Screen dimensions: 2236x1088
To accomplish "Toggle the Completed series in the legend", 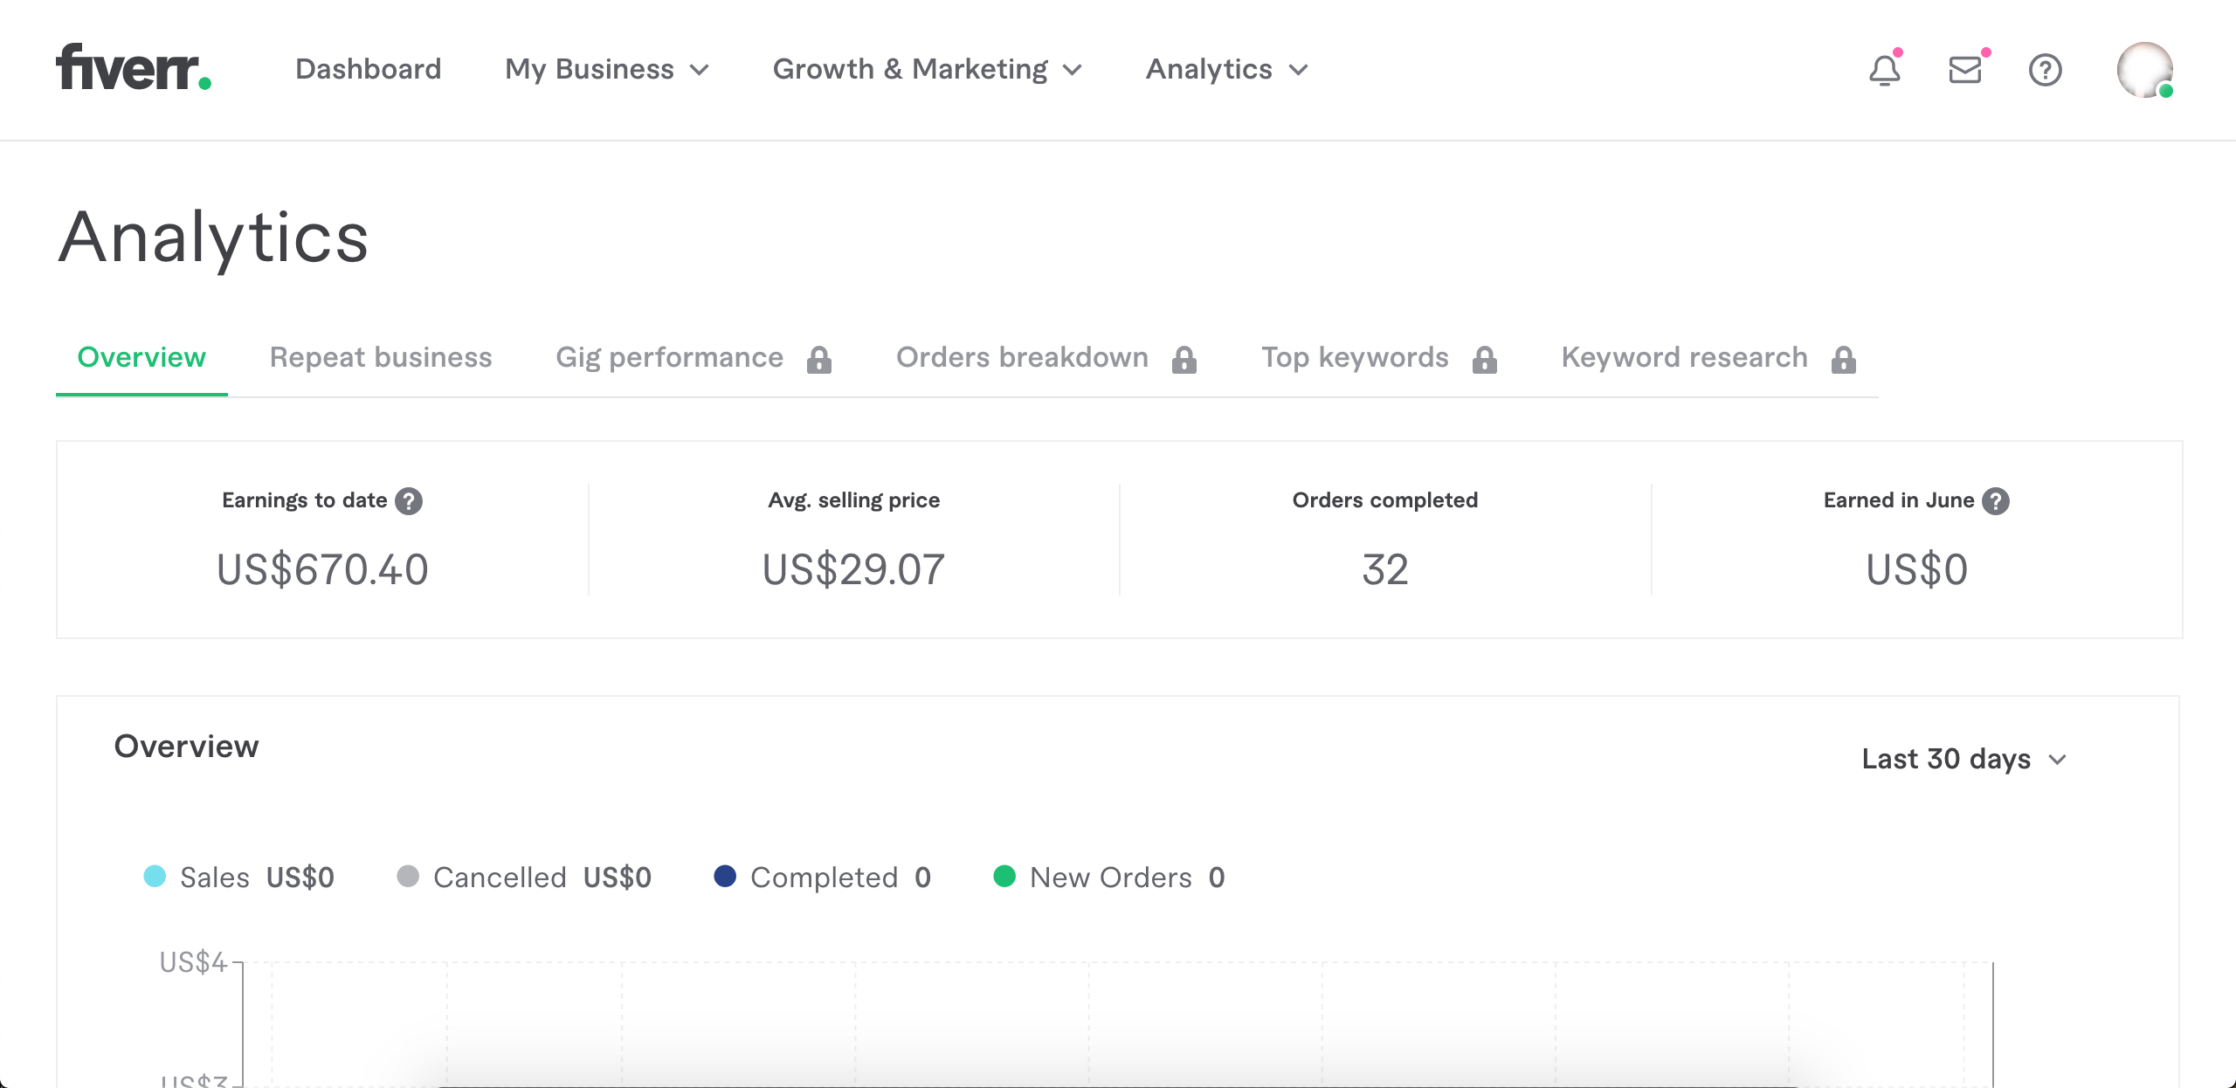I will pyautogui.click(x=825, y=878).
